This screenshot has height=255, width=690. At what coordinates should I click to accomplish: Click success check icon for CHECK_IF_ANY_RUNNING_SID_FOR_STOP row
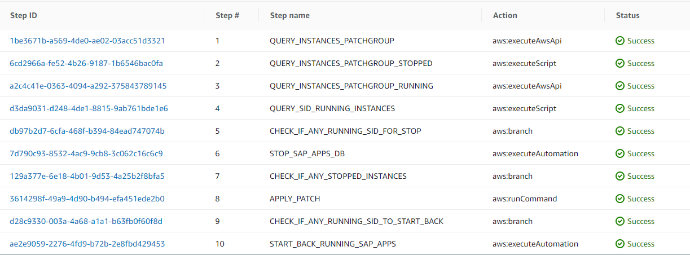click(x=620, y=131)
